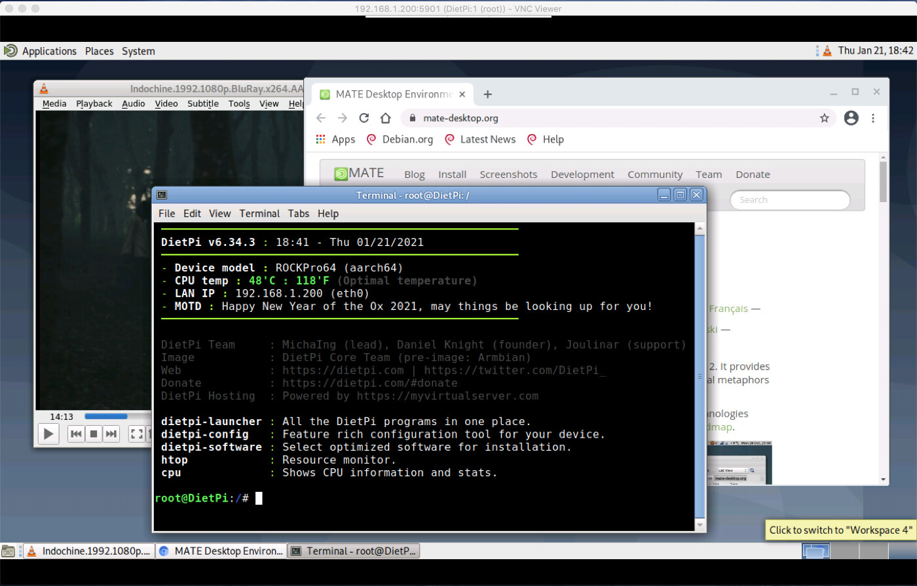
Task: Open the Team page link
Action: click(709, 175)
